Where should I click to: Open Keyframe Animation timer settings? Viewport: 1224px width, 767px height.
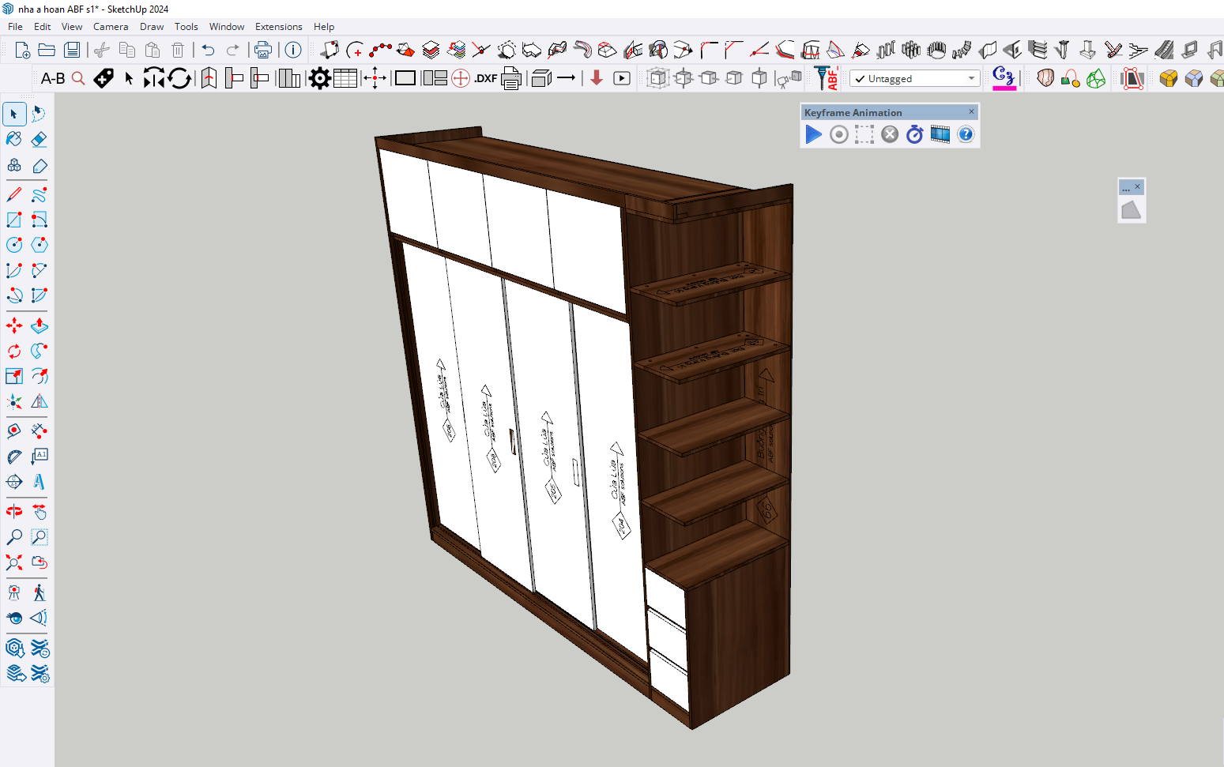(914, 134)
